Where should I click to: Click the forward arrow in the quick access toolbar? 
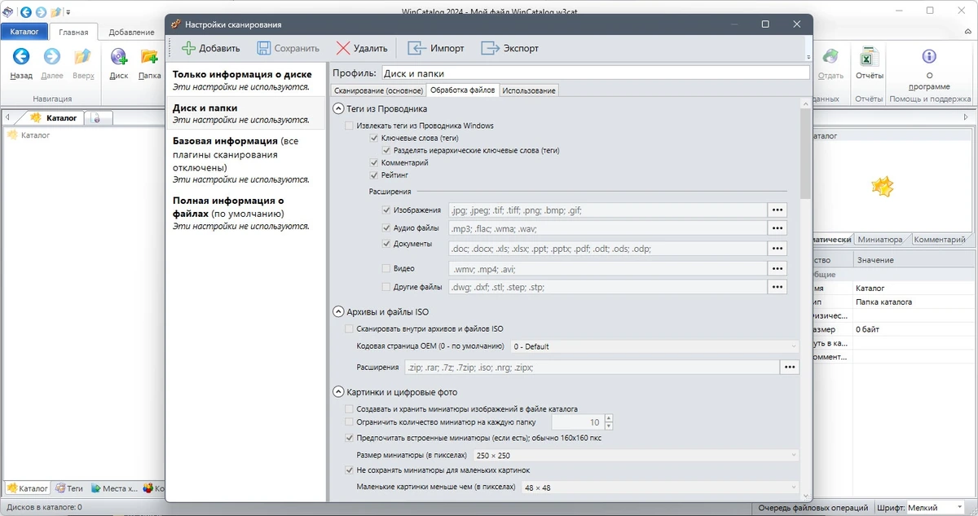(40, 12)
